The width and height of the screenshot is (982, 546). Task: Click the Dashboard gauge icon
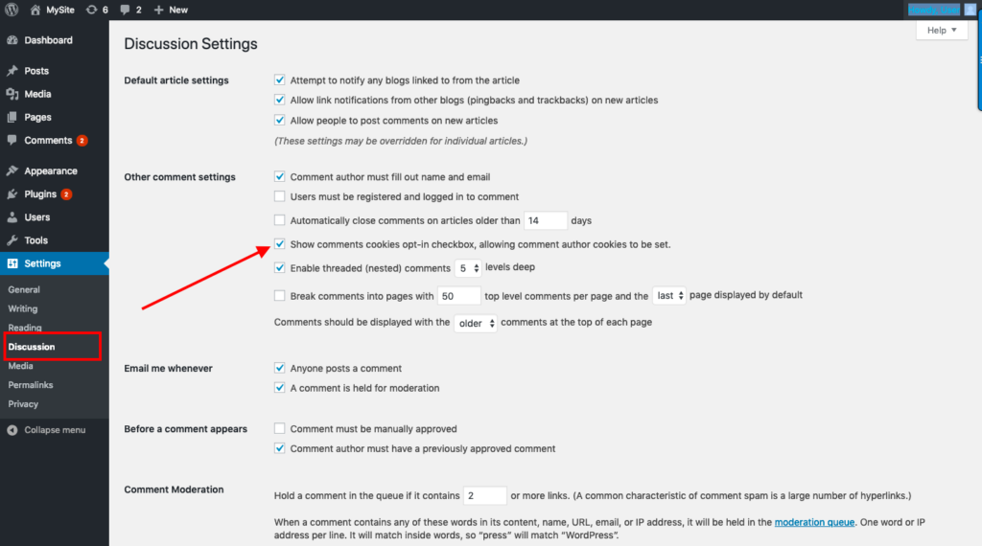[12, 40]
